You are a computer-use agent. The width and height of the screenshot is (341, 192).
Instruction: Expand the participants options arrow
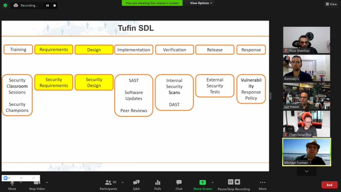tap(122, 182)
